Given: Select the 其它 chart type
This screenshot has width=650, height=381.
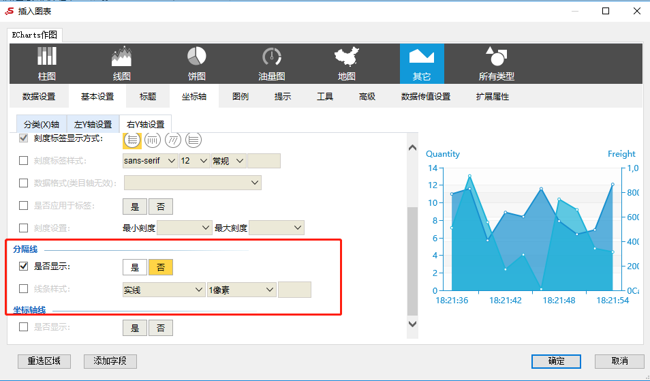Looking at the screenshot, I should (422, 64).
